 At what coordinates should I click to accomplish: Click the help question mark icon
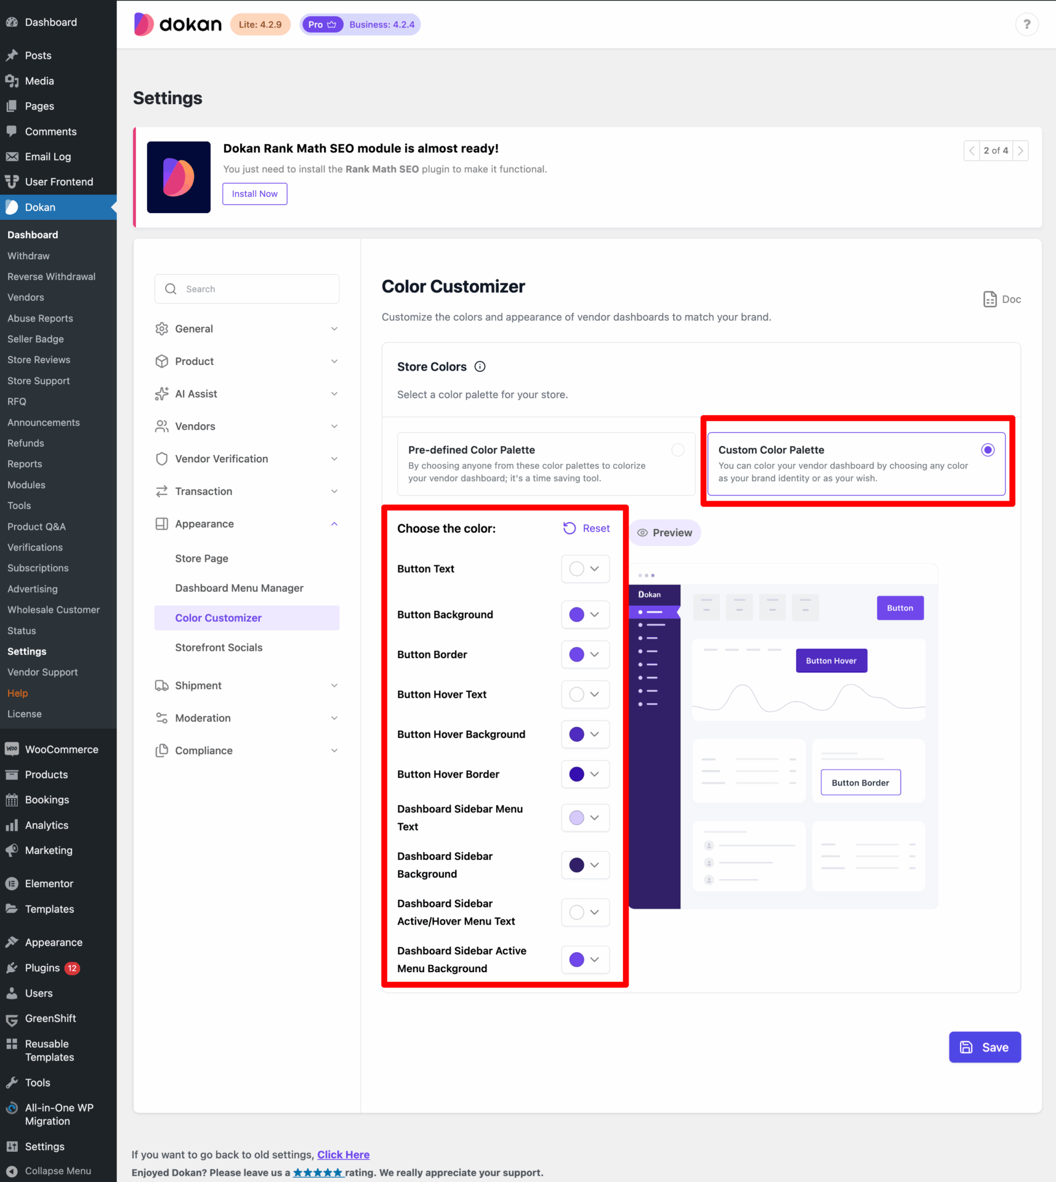1026,25
